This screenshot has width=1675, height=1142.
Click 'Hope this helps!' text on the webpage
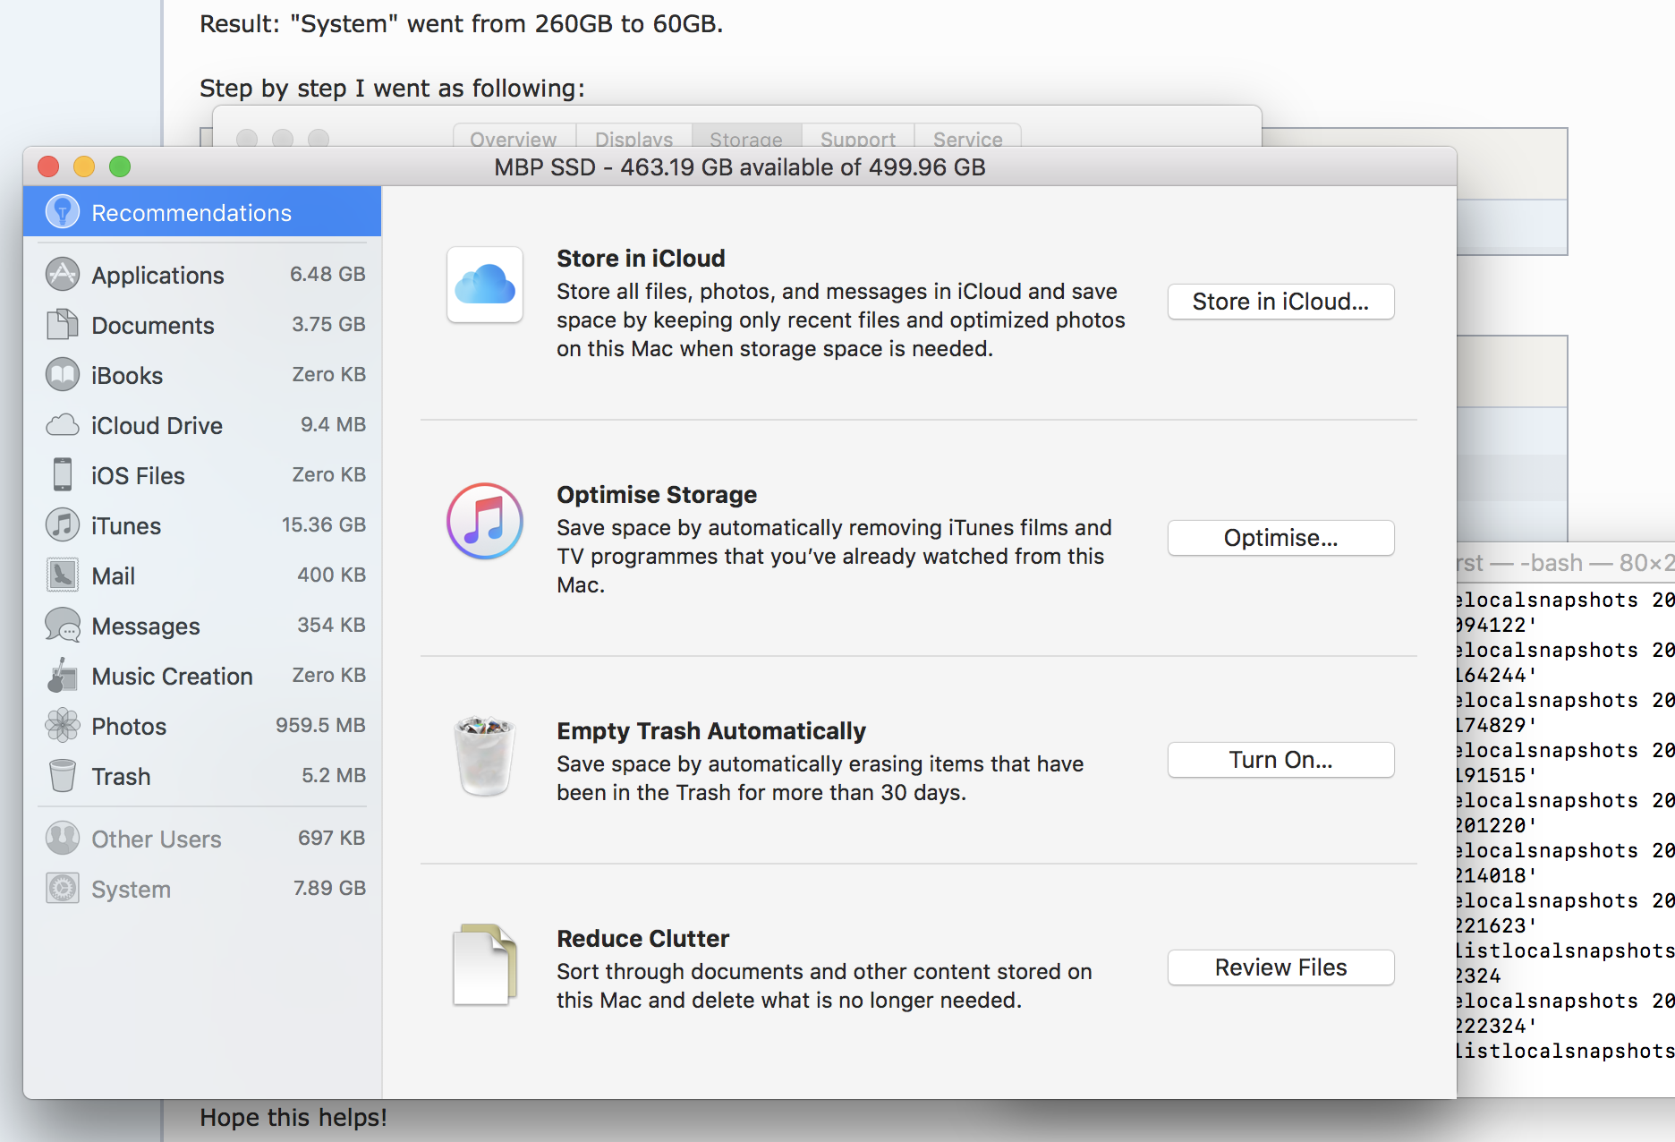point(293,1117)
